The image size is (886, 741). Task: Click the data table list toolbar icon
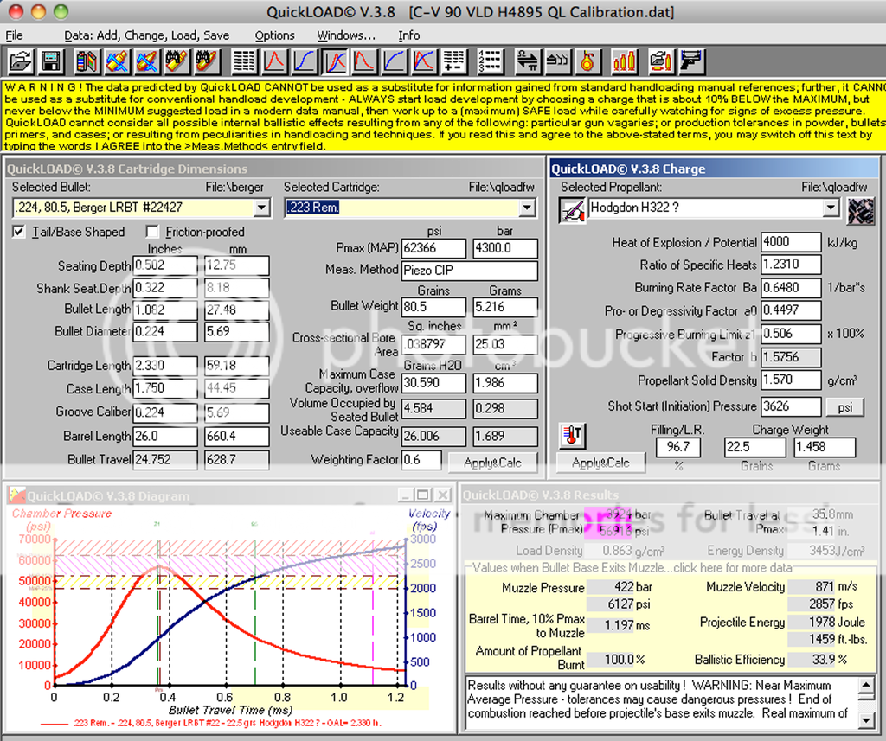[x=245, y=61]
